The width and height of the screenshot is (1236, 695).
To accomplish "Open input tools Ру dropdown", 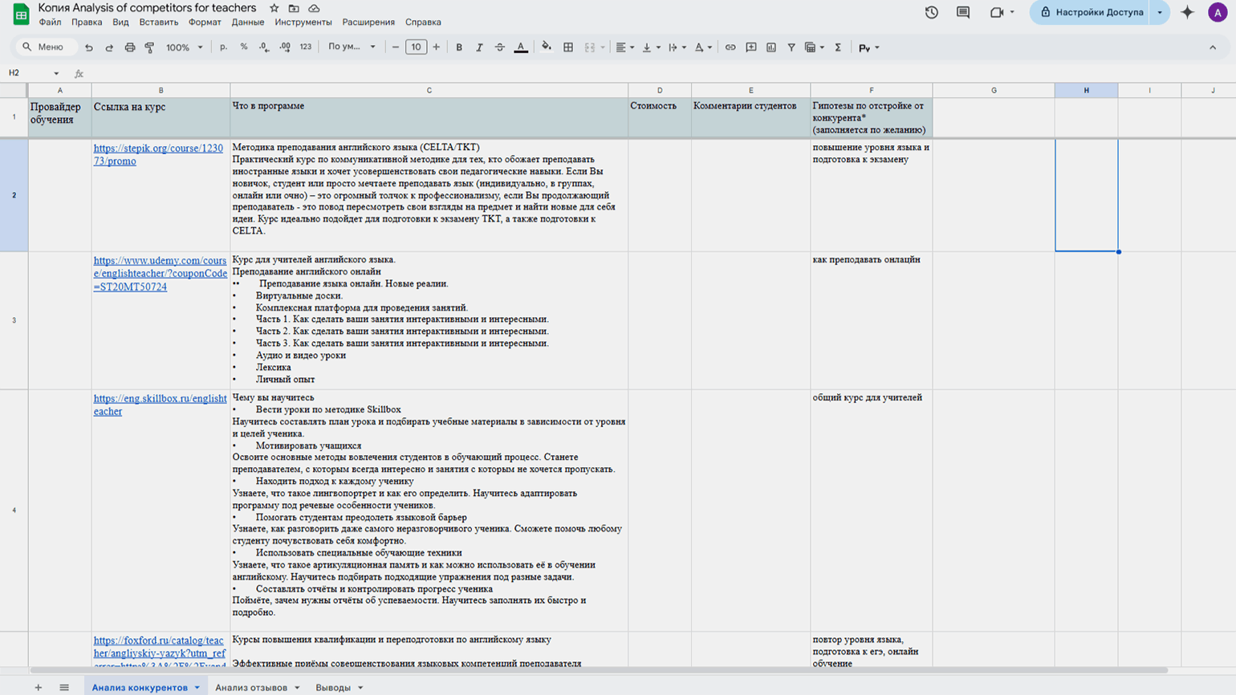I will (x=869, y=47).
